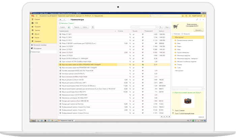
Task: Click the hamburger menu icon beside 1C logo
Action: (36, 16)
